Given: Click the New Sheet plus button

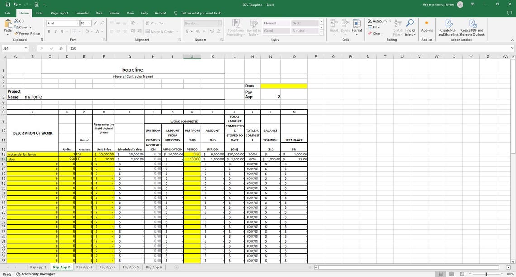Looking at the screenshot, I should coord(177,267).
